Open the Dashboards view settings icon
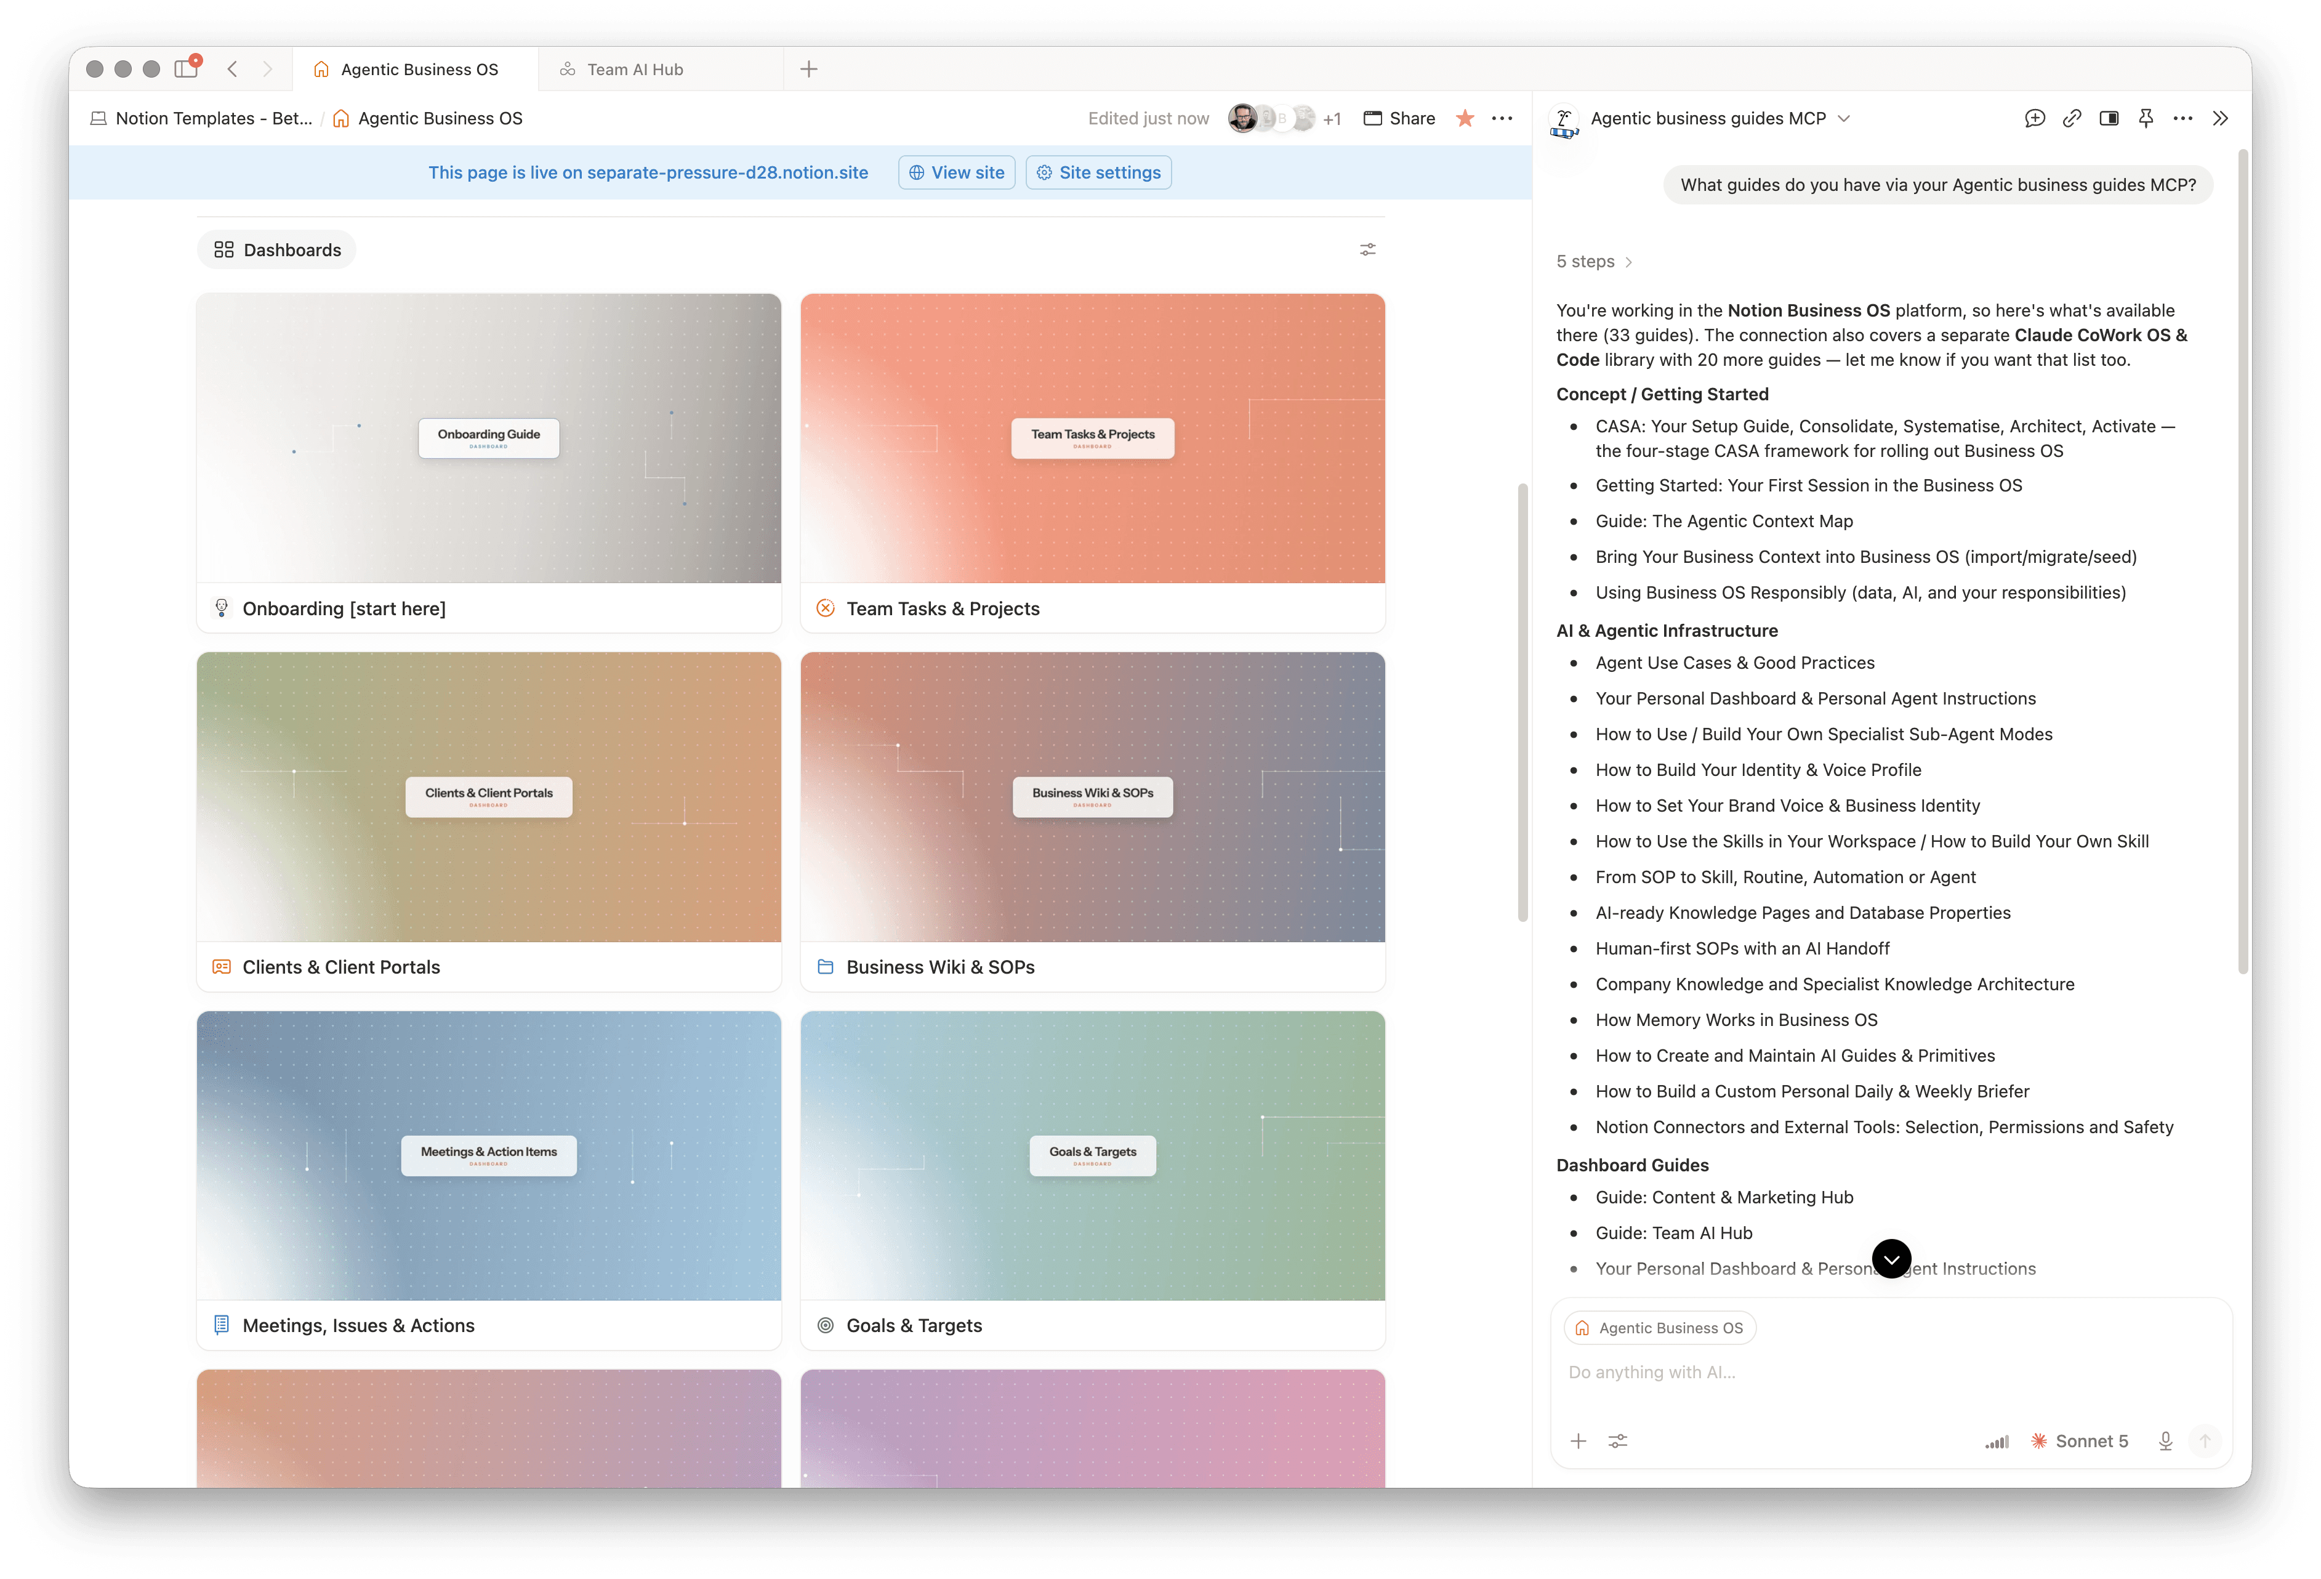The width and height of the screenshot is (2321, 1579). 1367,249
